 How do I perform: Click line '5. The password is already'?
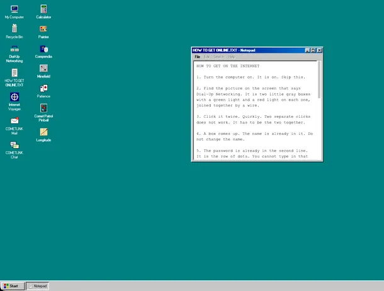(252, 151)
